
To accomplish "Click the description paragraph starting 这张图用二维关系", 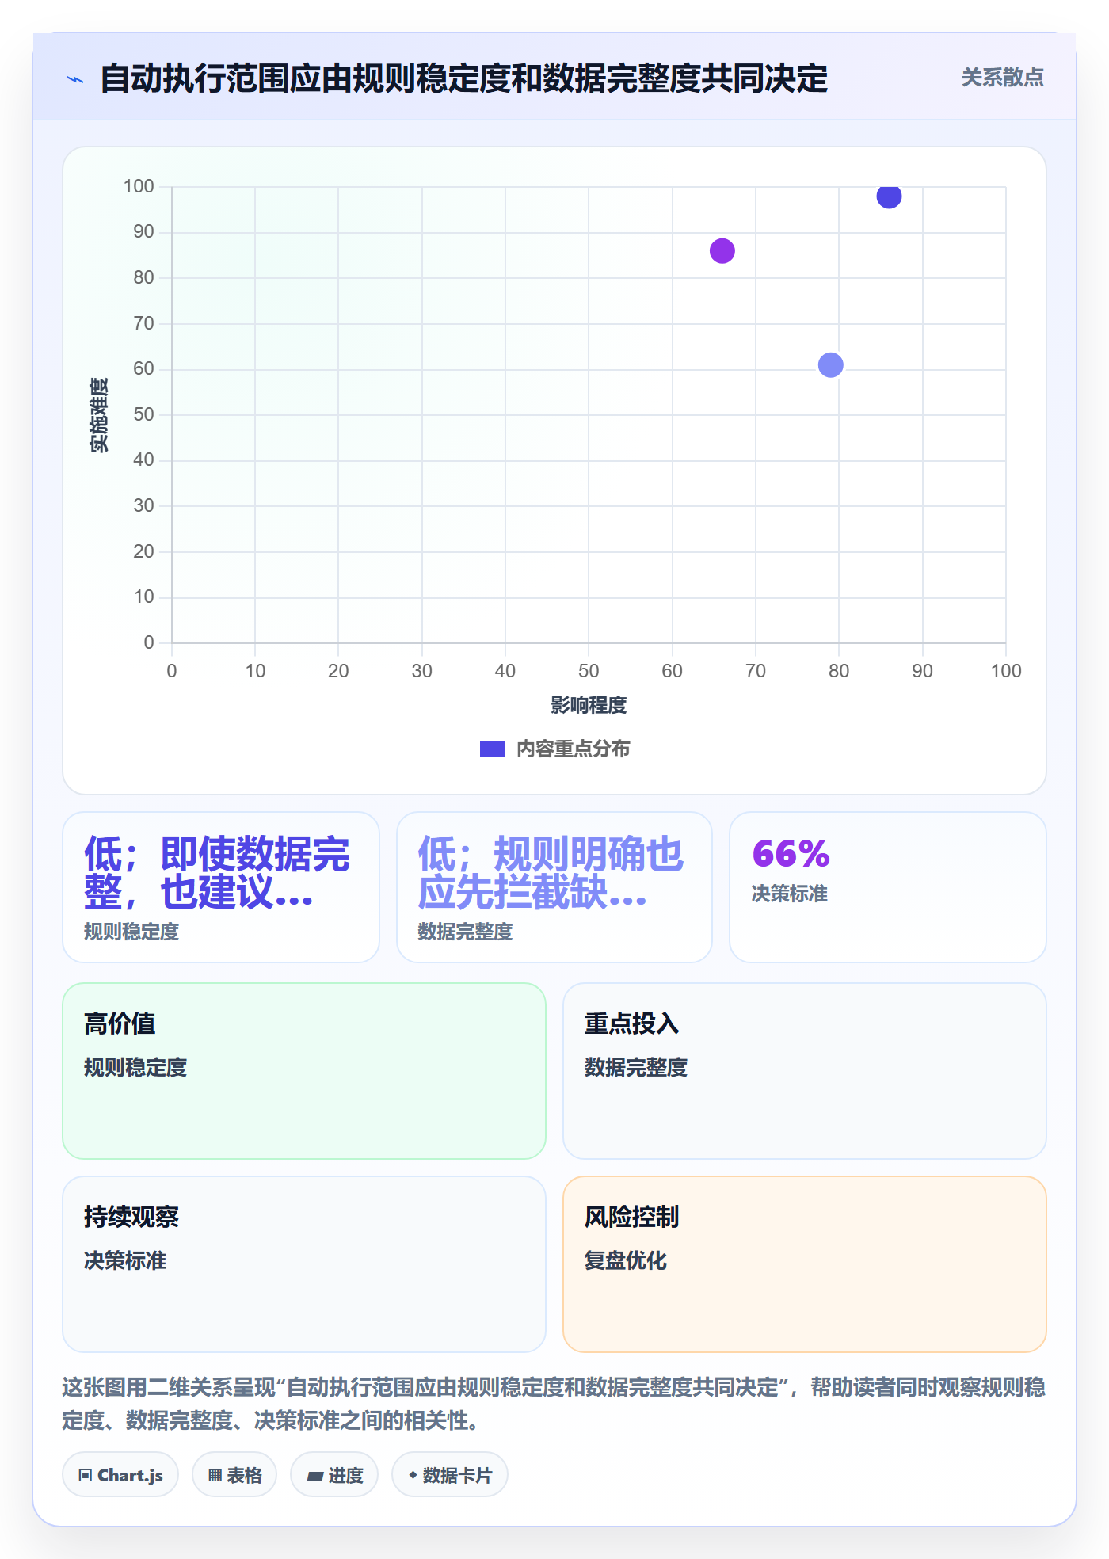I will pos(554,1404).
